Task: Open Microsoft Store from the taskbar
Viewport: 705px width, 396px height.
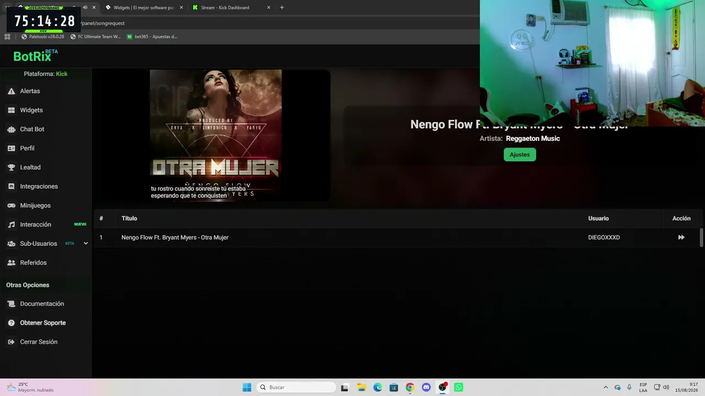Action: pyautogui.click(x=393, y=387)
